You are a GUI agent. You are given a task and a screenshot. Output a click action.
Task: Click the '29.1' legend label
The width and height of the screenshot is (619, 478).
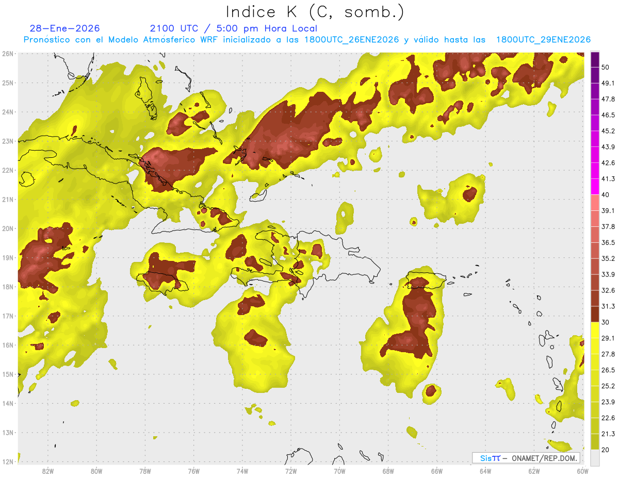coord(608,338)
